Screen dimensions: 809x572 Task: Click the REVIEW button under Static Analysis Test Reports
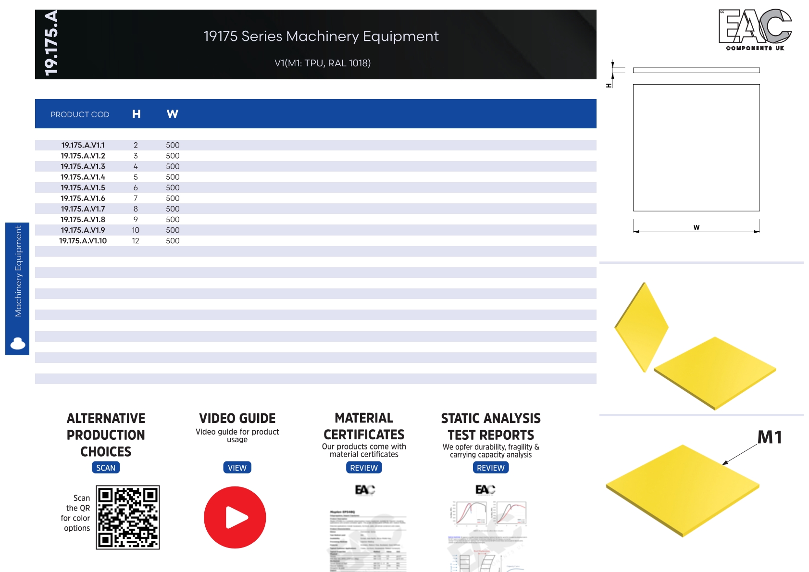point(491,468)
